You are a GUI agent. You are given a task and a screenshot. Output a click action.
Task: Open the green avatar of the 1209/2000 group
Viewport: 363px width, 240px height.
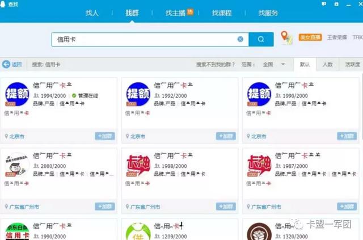coord(138,231)
